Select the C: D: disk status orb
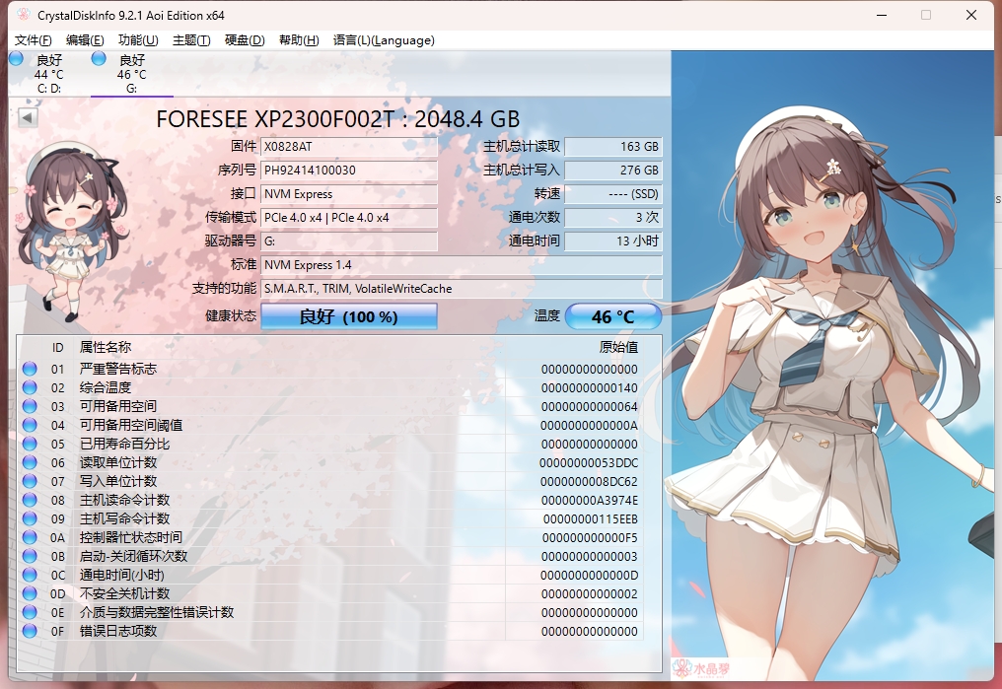Image resolution: width=1002 pixels, height=689 pixels. pyautogui.click(x=16, y=59)
